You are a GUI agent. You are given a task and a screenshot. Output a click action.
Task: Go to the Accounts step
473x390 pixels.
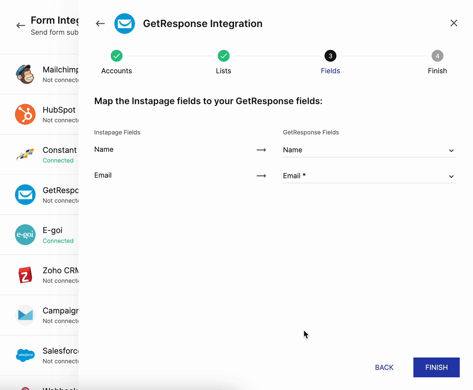pyautogui.click(x=116, y=56)
